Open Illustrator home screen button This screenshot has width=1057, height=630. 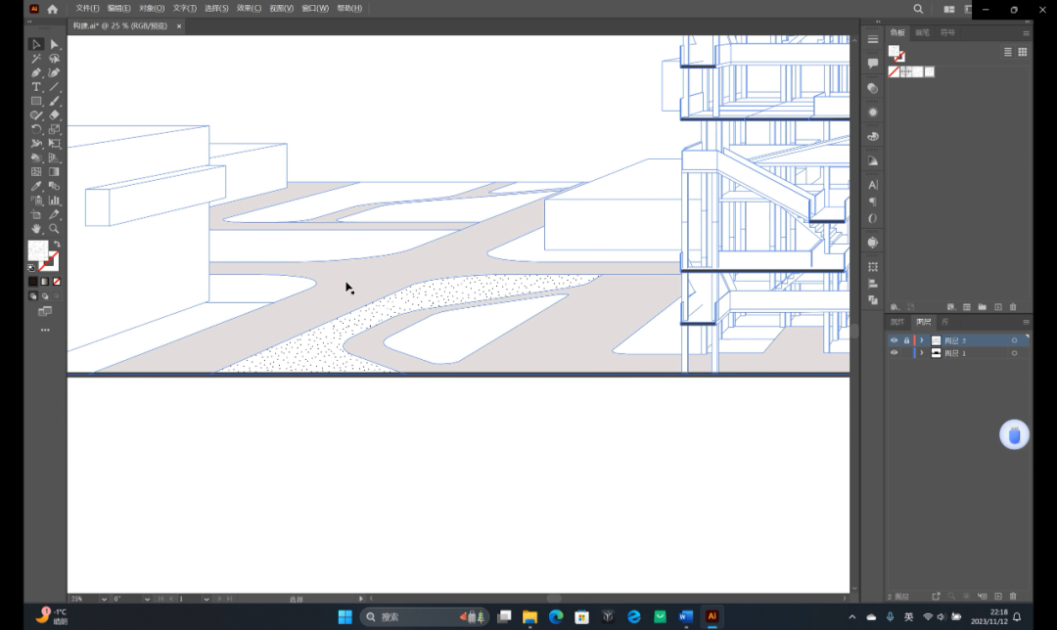click(x=53, y=9)
